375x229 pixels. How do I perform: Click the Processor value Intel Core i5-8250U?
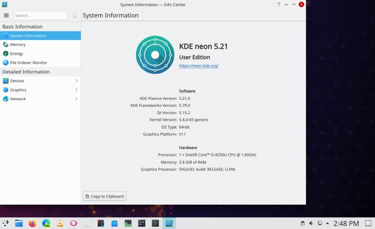pos(217,155)
